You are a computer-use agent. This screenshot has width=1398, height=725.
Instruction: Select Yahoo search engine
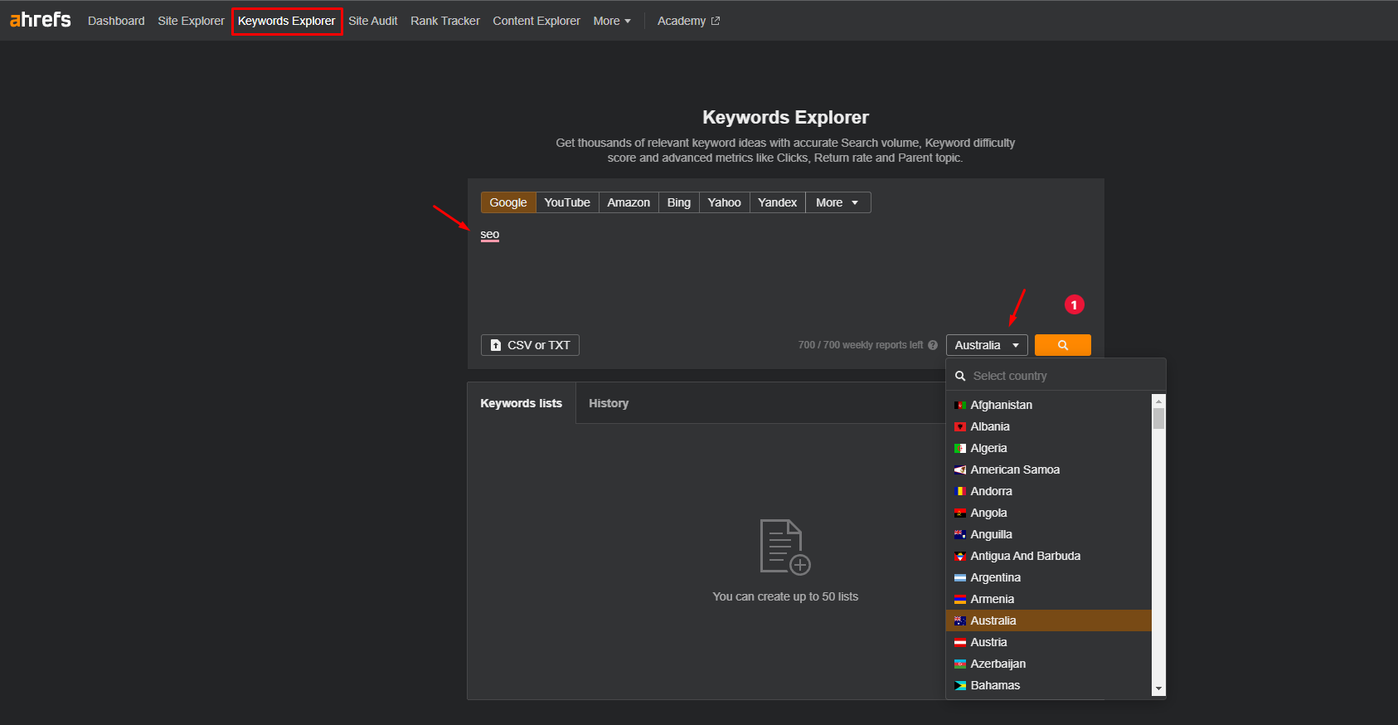click(x=725, y=202)
